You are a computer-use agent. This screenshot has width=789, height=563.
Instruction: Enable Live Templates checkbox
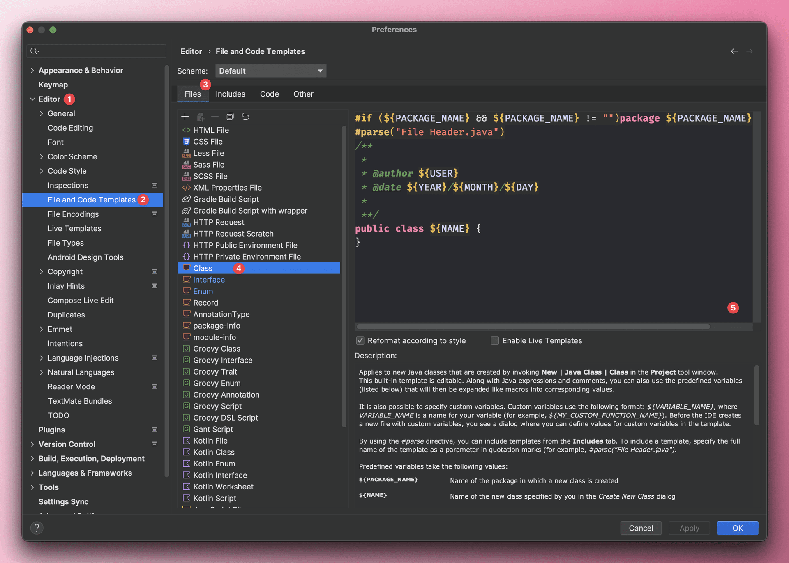click(495, 340)
